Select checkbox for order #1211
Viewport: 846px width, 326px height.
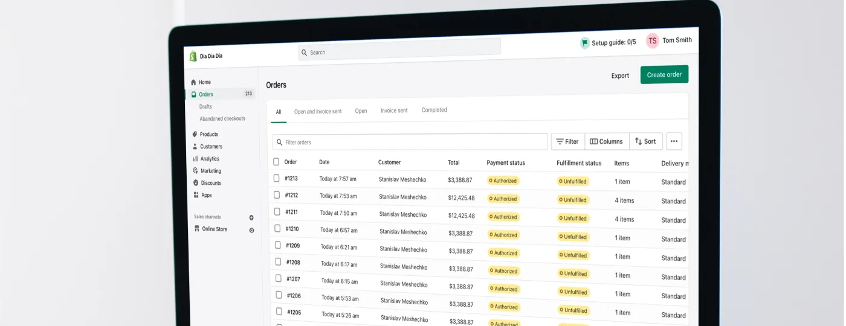pyautogui.click(x=277, y=212)
